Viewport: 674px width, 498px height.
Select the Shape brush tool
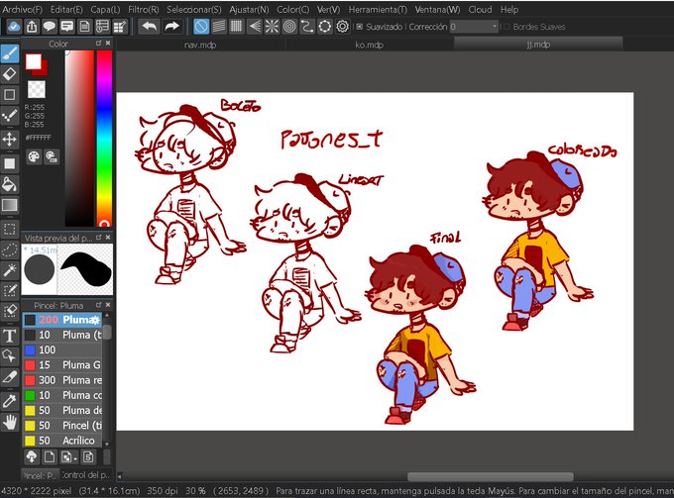pos(10,94)
